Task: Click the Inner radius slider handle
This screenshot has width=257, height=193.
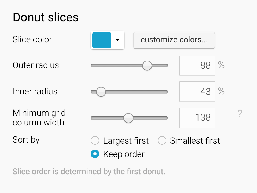Action: [101, 92]
